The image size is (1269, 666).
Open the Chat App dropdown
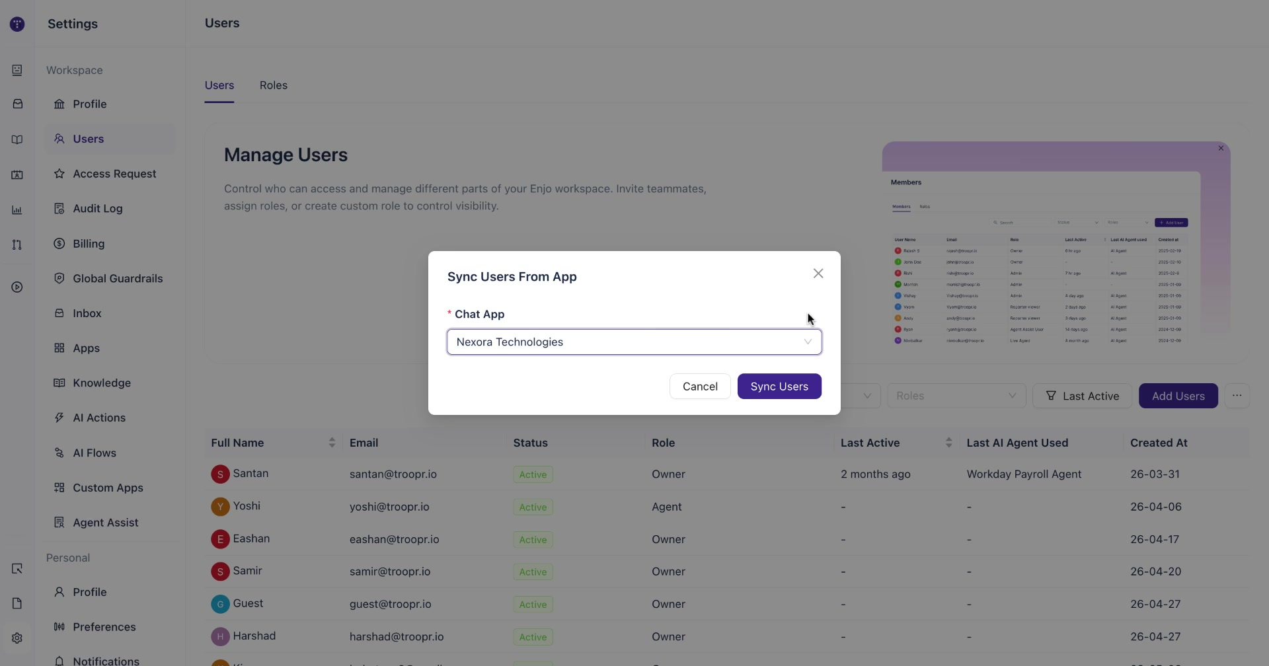tap(634, 342)
